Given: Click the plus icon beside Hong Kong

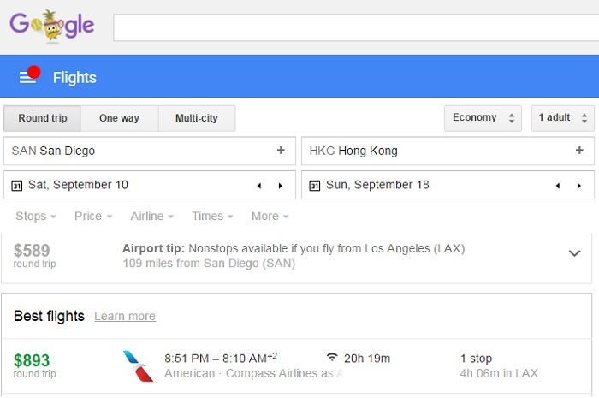Looking at the screenshot, I should tap(579, 151).
